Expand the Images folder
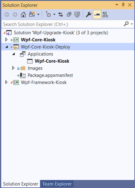This screenshot has height=188, width=135. pyautogui.click(x=13, y=68)
